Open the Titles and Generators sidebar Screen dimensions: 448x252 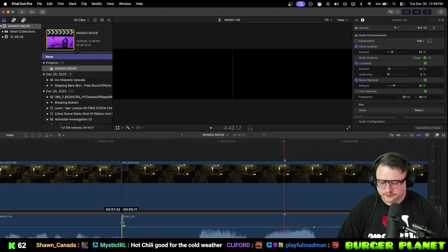coord(23,20)
